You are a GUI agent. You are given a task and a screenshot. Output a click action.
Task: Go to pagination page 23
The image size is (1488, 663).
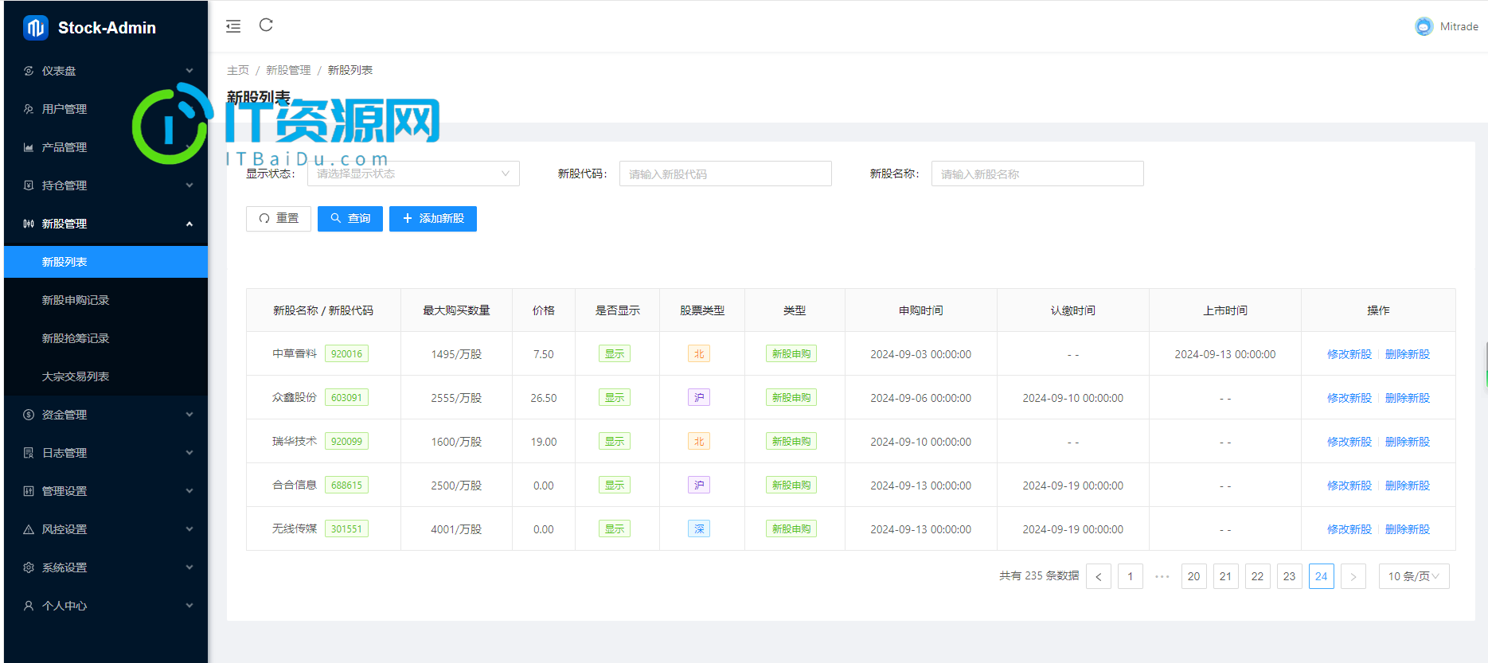click(1290, 576)
